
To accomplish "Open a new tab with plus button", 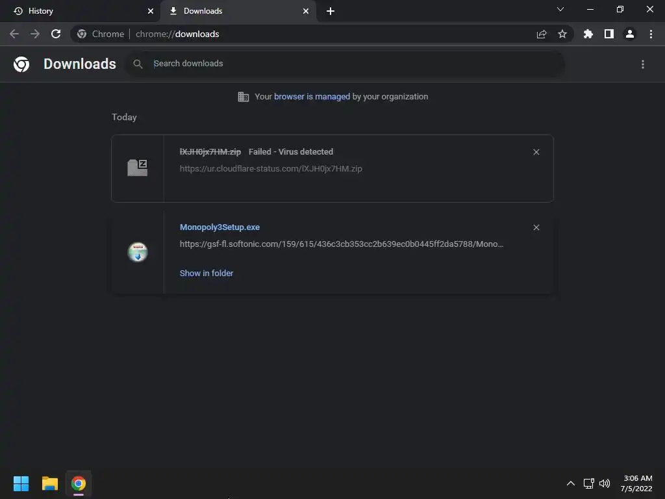I will click(x=331, y=11).
